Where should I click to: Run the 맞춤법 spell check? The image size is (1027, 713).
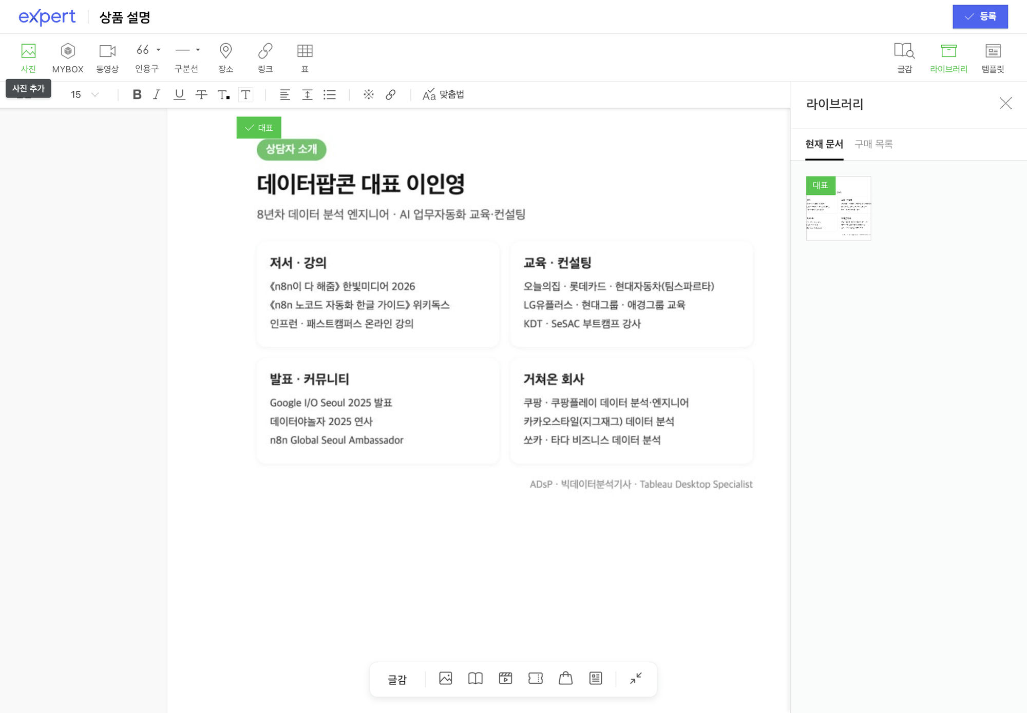pos(443,94)
